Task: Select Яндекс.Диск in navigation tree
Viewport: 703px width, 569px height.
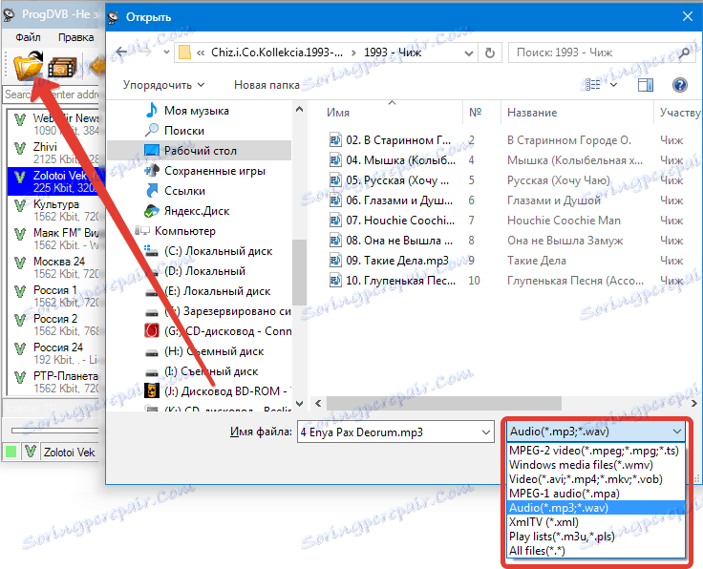Action: (x=197, y=211)
